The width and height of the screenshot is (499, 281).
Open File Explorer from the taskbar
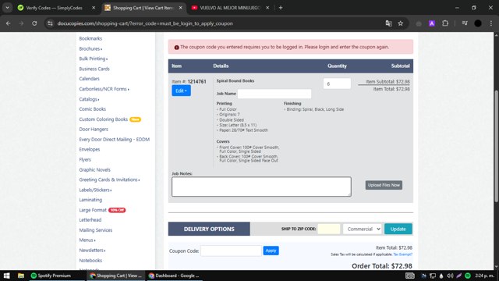tap(21, 276)
